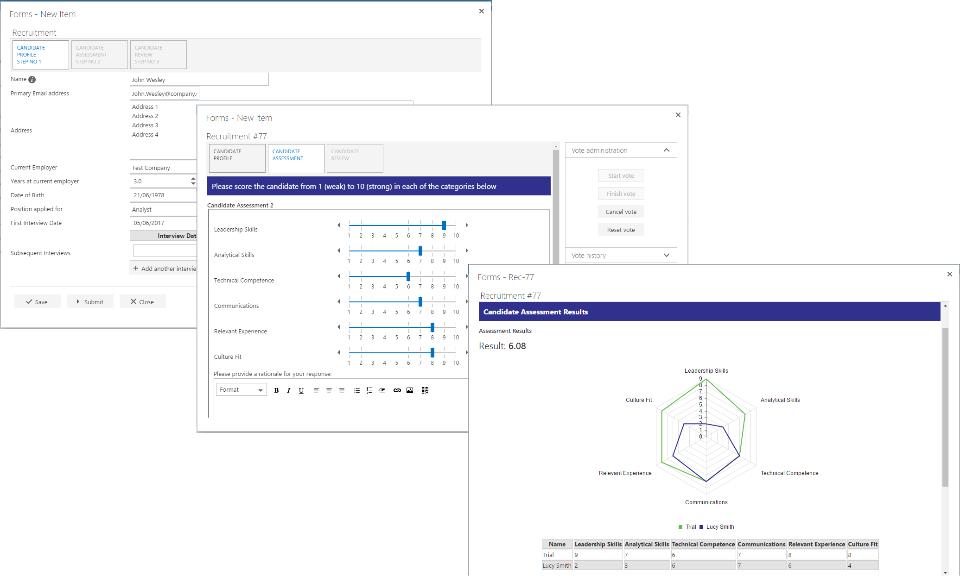The height and width of the screenshot is (576, 960).
Task: Open Candidate Review Step No 3 tab
Action: point(159,55)
